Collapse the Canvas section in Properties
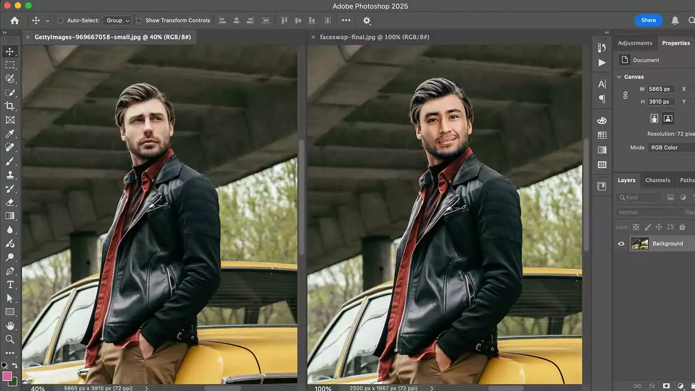695x391 pixels. pos(619,77)
